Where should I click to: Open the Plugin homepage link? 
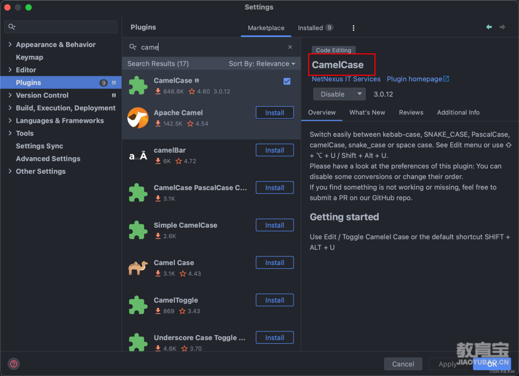(x=414, y=79)
